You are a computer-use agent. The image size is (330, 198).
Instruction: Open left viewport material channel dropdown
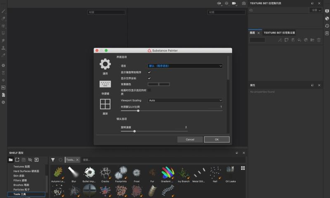click(x=106, y=12)
